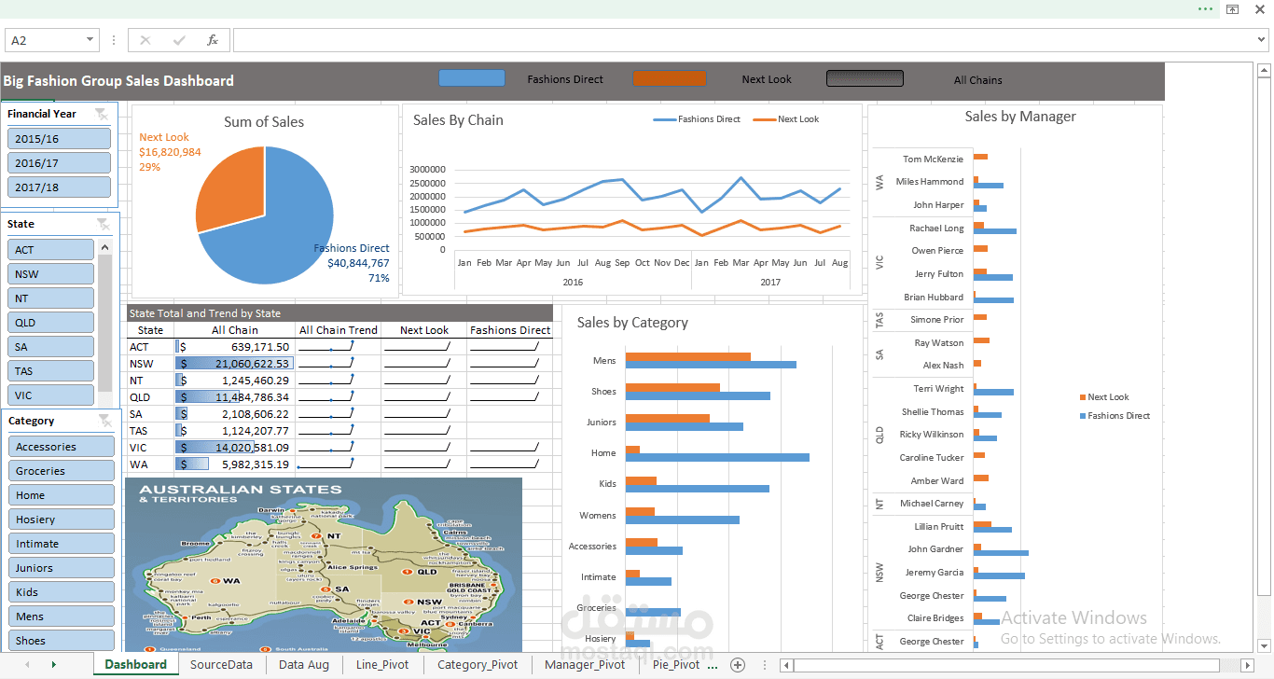This screenshot has width=1274, height=679.
Task: Click the Australian States map image
Action: click(x=324, y=565)
